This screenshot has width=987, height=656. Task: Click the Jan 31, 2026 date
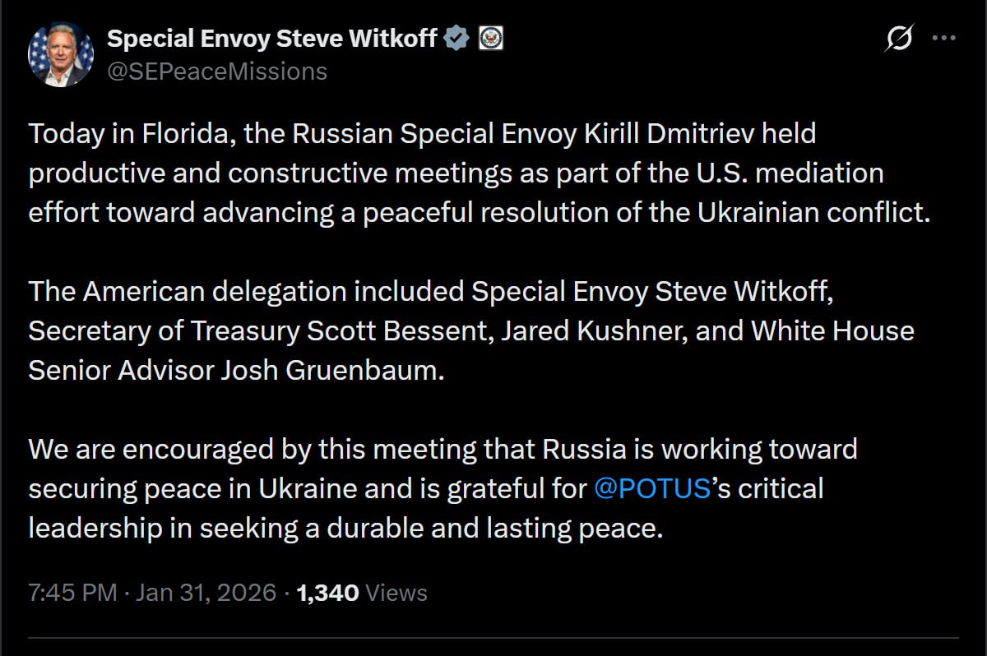(204, 593)
